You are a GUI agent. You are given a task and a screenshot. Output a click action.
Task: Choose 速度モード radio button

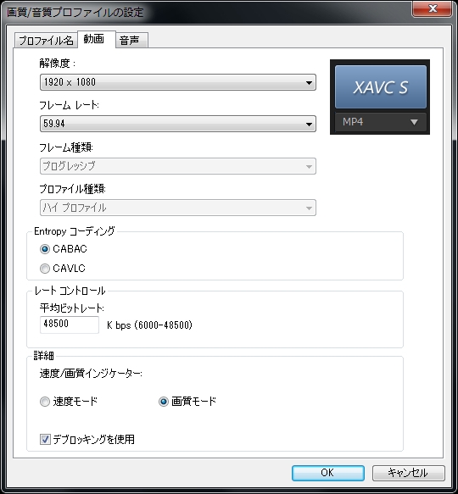pyautogui.click(x=45, y=402)
